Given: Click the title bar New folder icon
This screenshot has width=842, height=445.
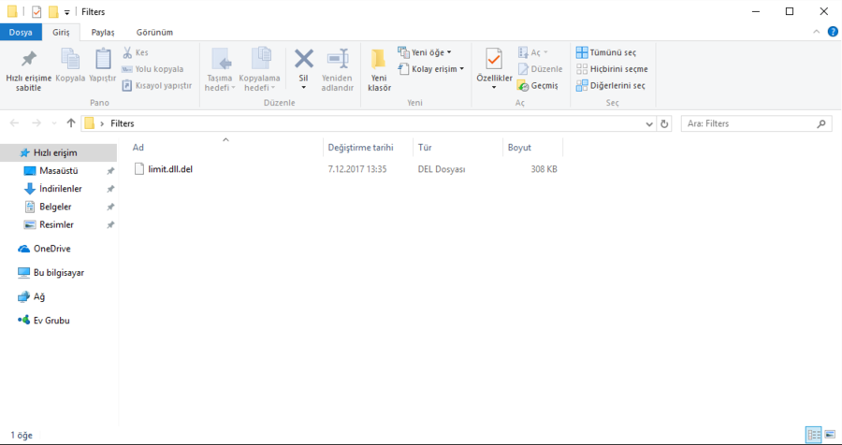Looking at the screenshot, I should (53, 12).
